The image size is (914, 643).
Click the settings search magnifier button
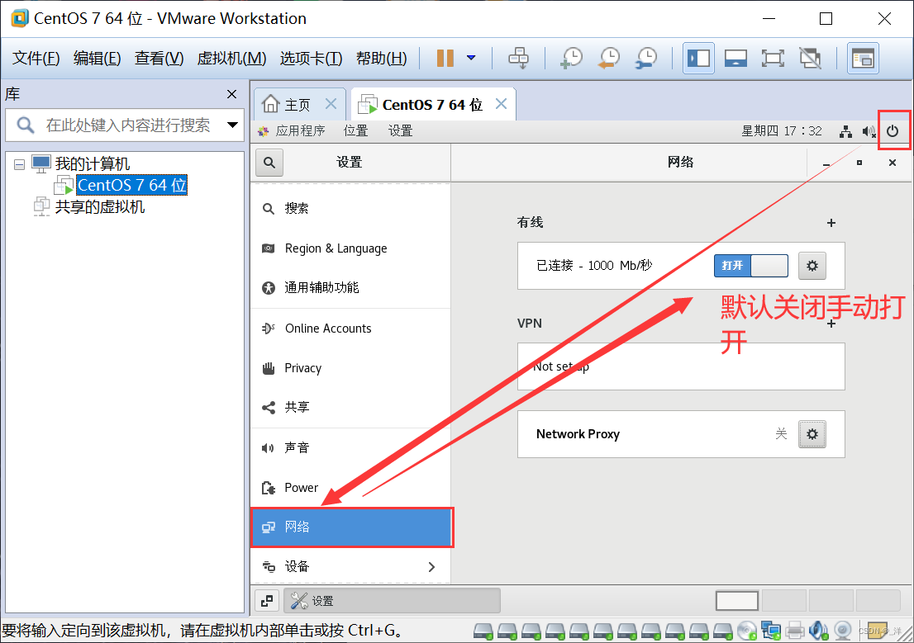(x=269, y=163)
